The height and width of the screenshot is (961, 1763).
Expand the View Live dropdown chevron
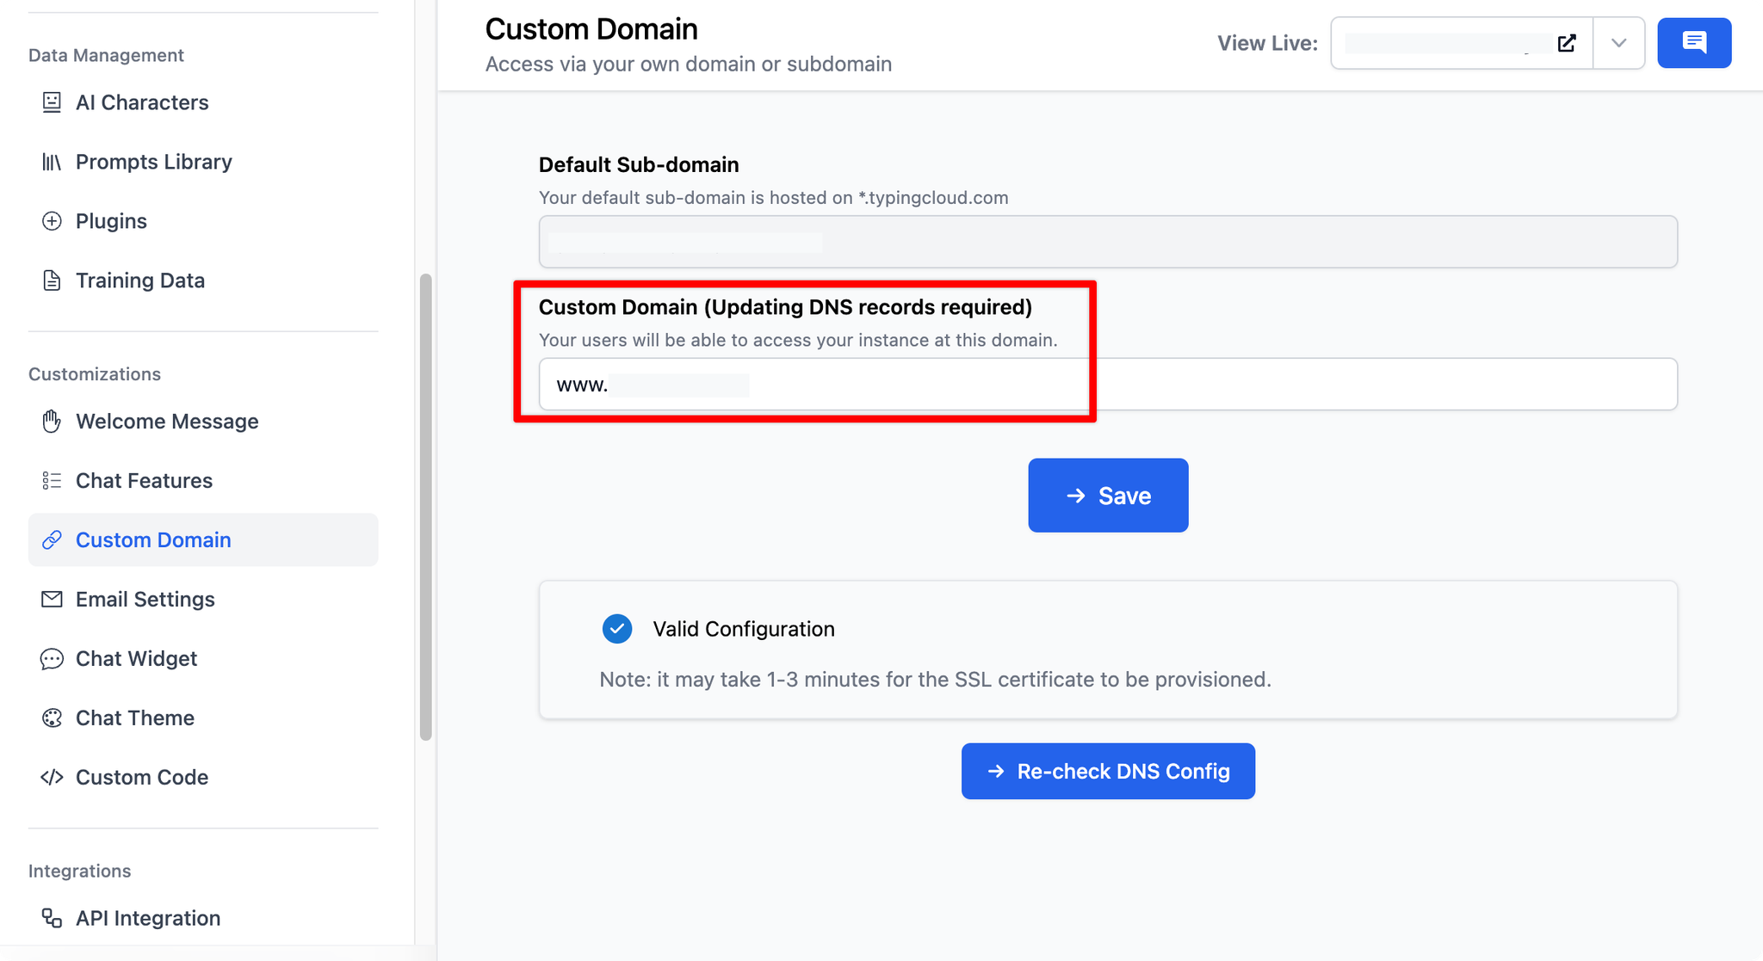point(1618,43)
